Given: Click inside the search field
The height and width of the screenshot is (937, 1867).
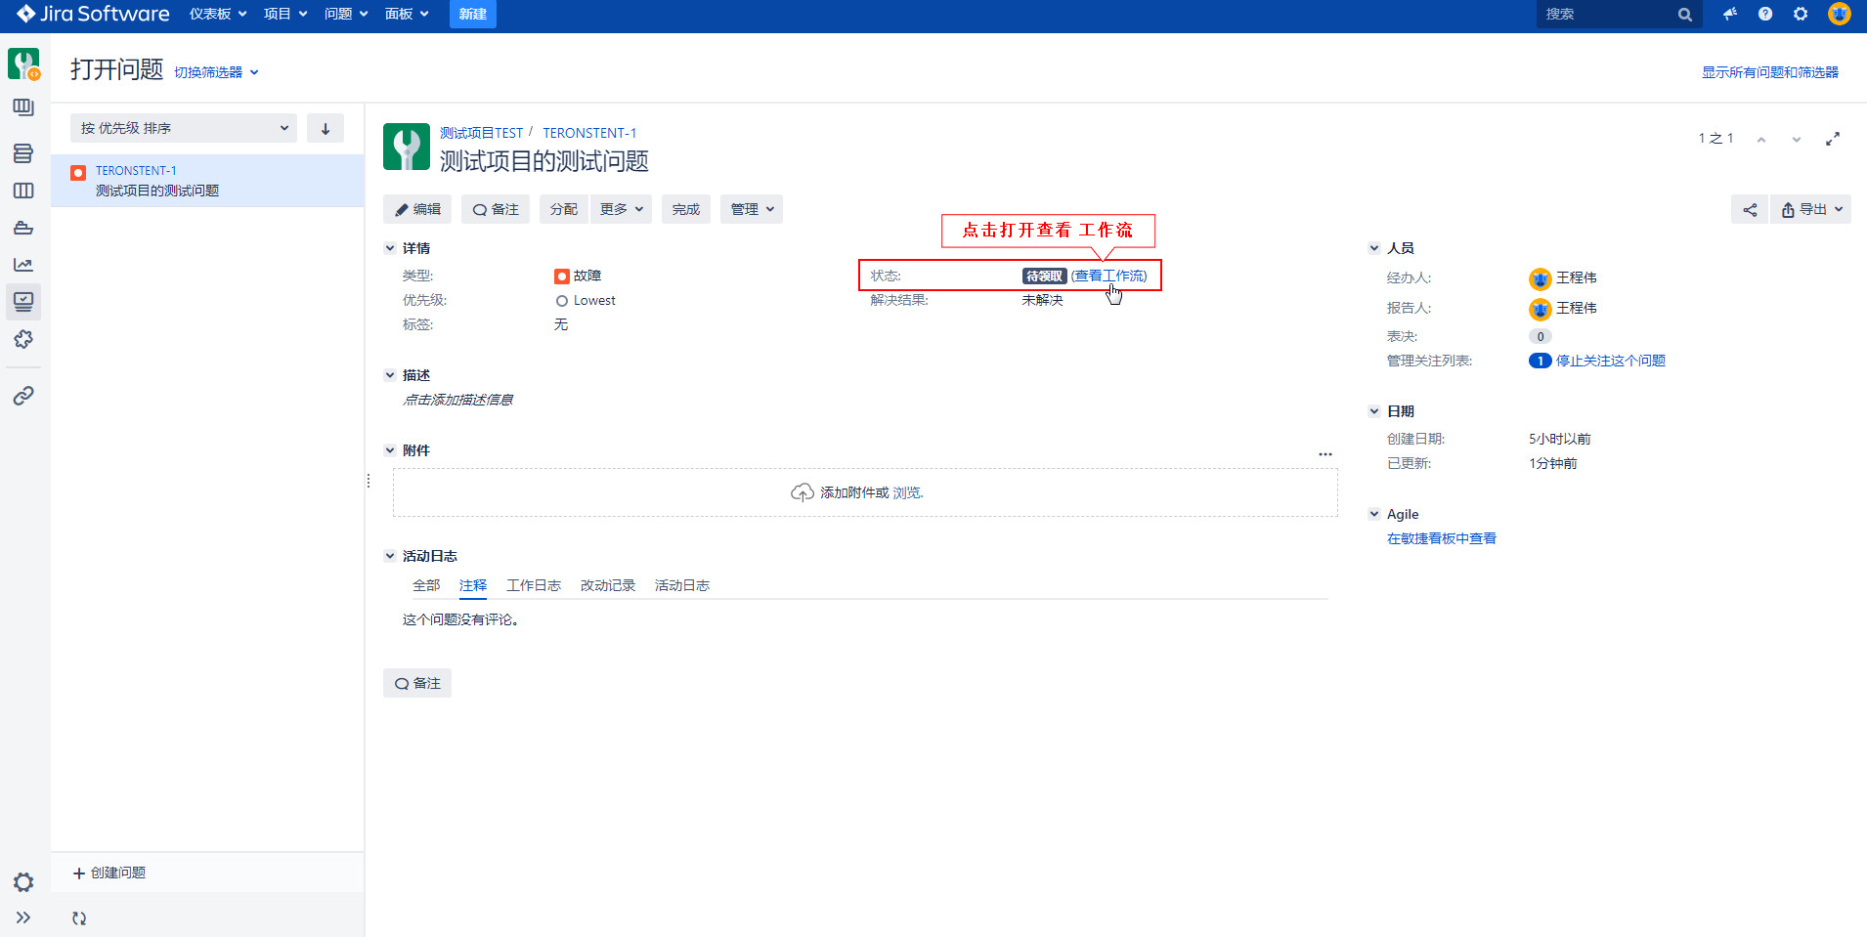Looking at the screenshot, I should coord(1613,14).
